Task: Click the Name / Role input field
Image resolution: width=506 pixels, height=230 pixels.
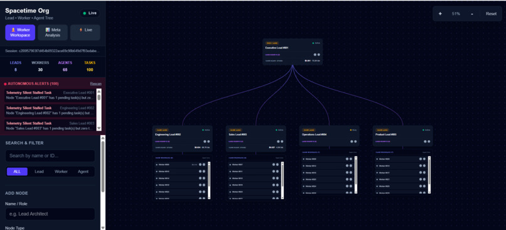Action: 50,214
